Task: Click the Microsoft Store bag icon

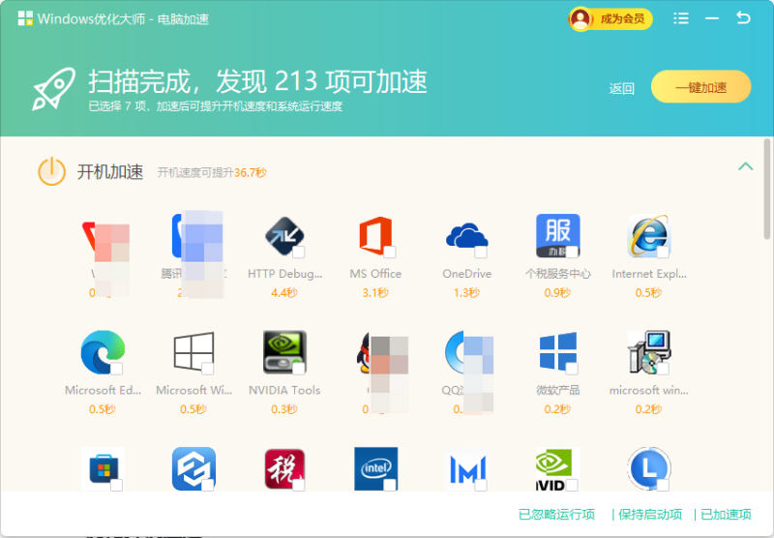Action: 103,468
